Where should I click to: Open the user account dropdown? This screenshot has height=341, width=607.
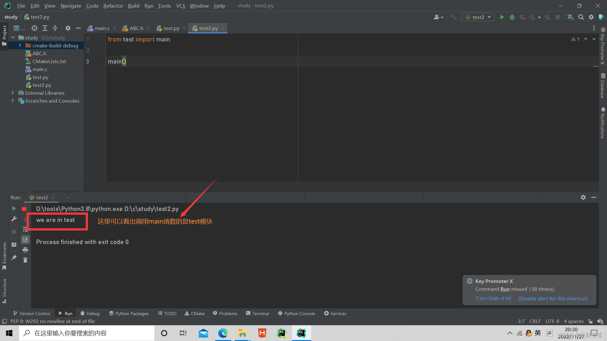438,17
